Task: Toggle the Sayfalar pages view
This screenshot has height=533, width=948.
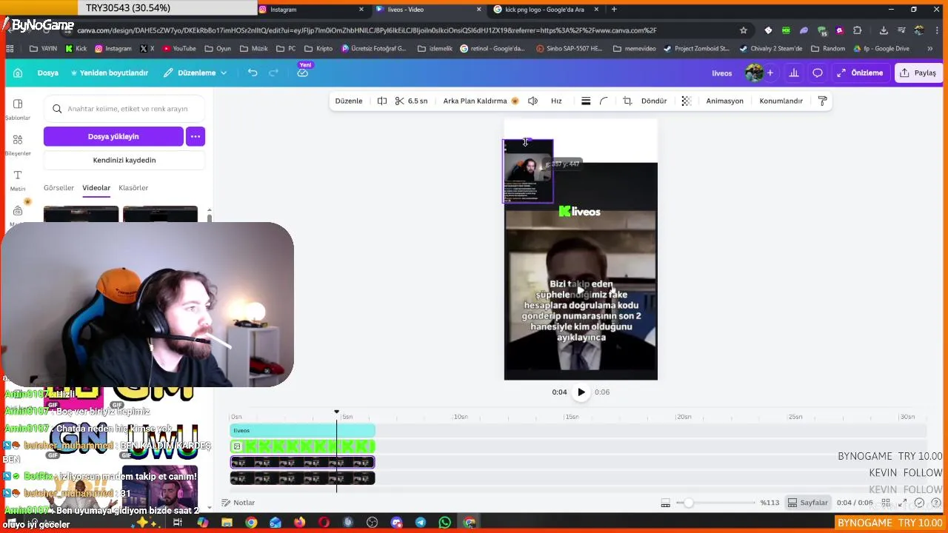Action: [807, 503]
